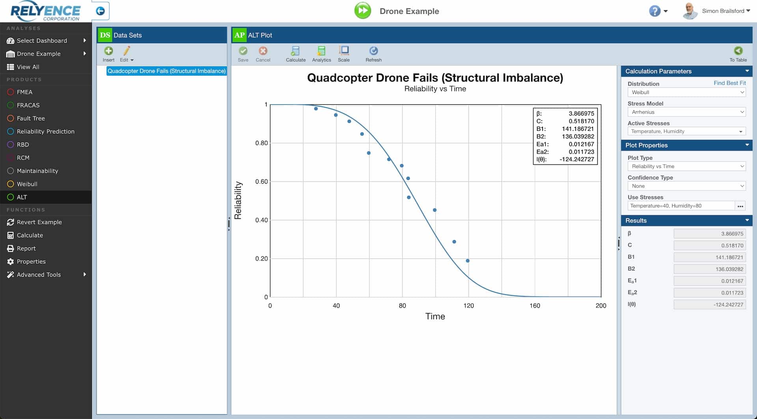Viewport: 757px width, 419px height.
Task: Open the Weibull product in sidebar
Action: tap(27, 184)
